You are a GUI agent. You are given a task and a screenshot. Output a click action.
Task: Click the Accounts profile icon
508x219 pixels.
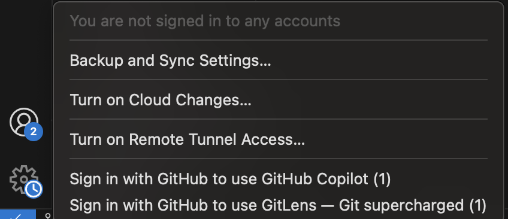24,122
